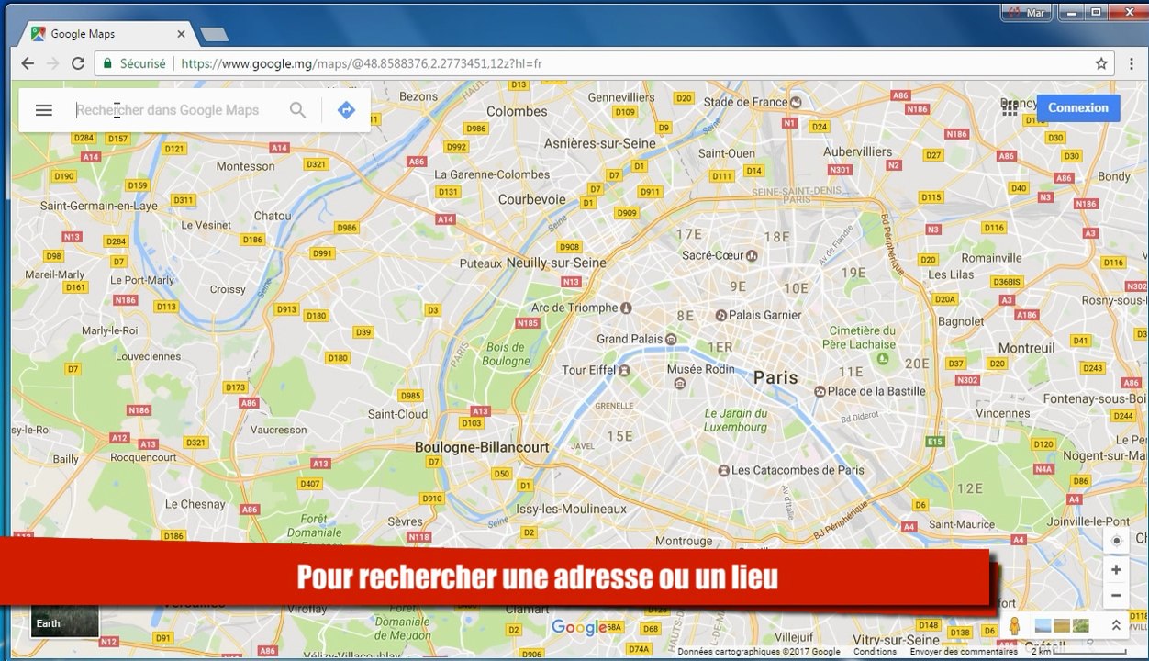Zoom in with plus button

pyautogui.click(x=1116, y=569)
